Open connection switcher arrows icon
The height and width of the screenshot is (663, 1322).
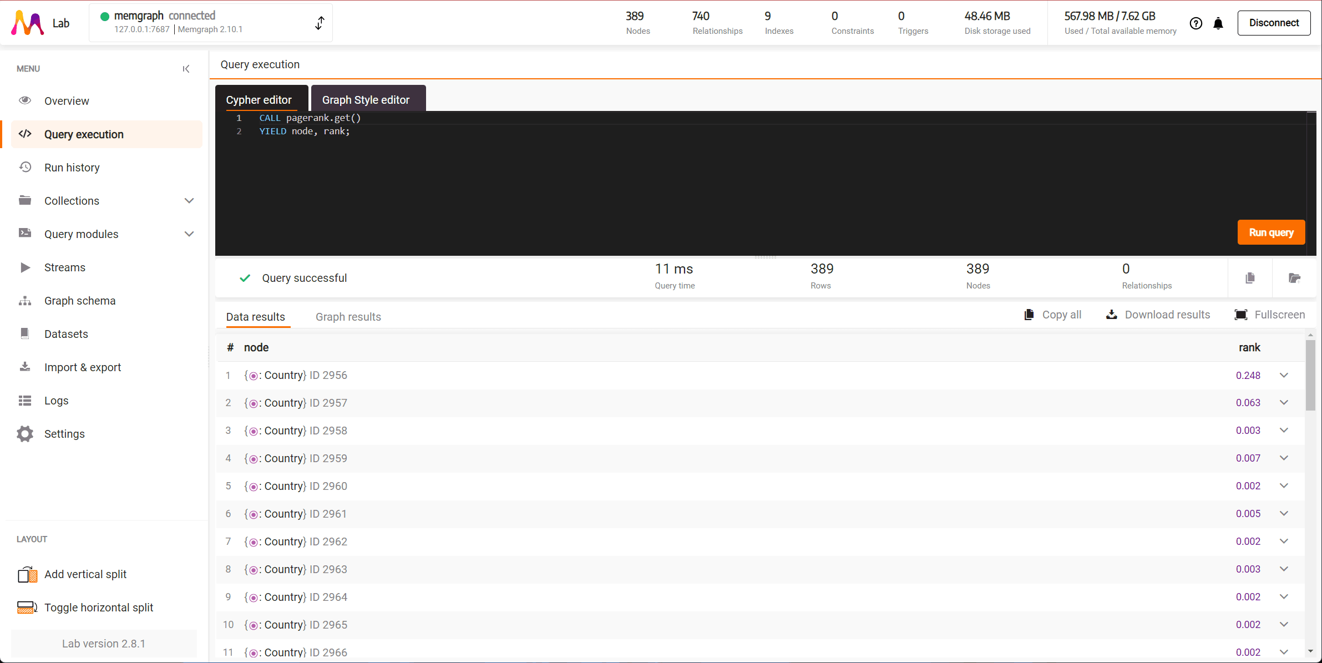point(320,23)
